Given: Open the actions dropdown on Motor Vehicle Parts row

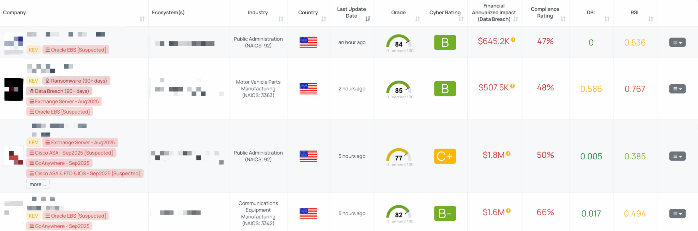Looking at the screenshot, I should 677,89.
